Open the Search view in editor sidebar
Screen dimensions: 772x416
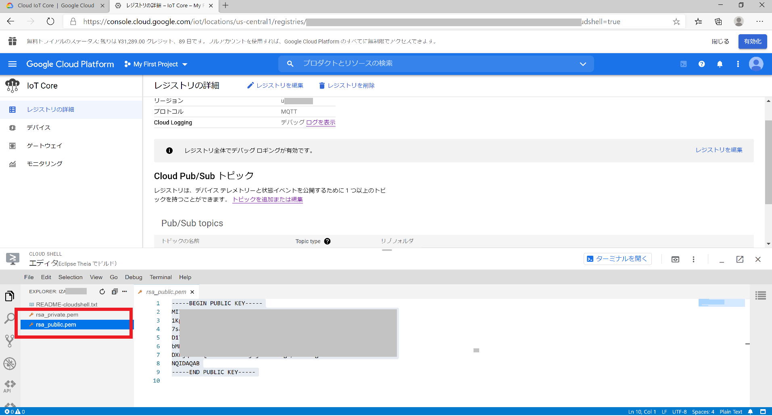pos(10,318)
